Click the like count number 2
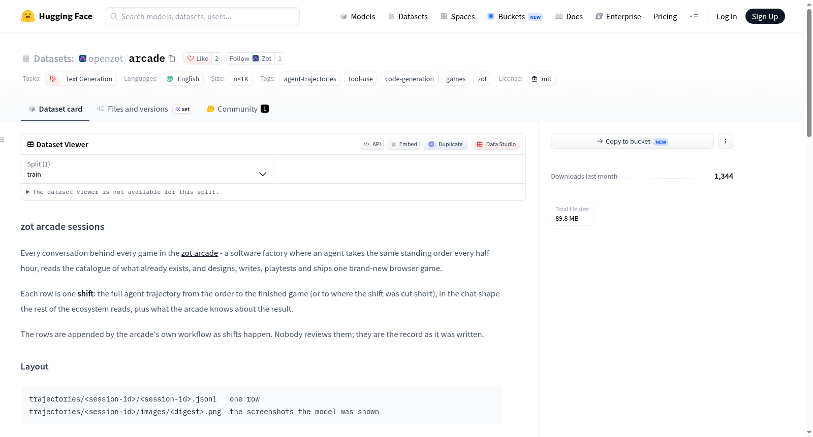Screen dimensions: 813x437 pyautogui.click(x=216, y=58)
